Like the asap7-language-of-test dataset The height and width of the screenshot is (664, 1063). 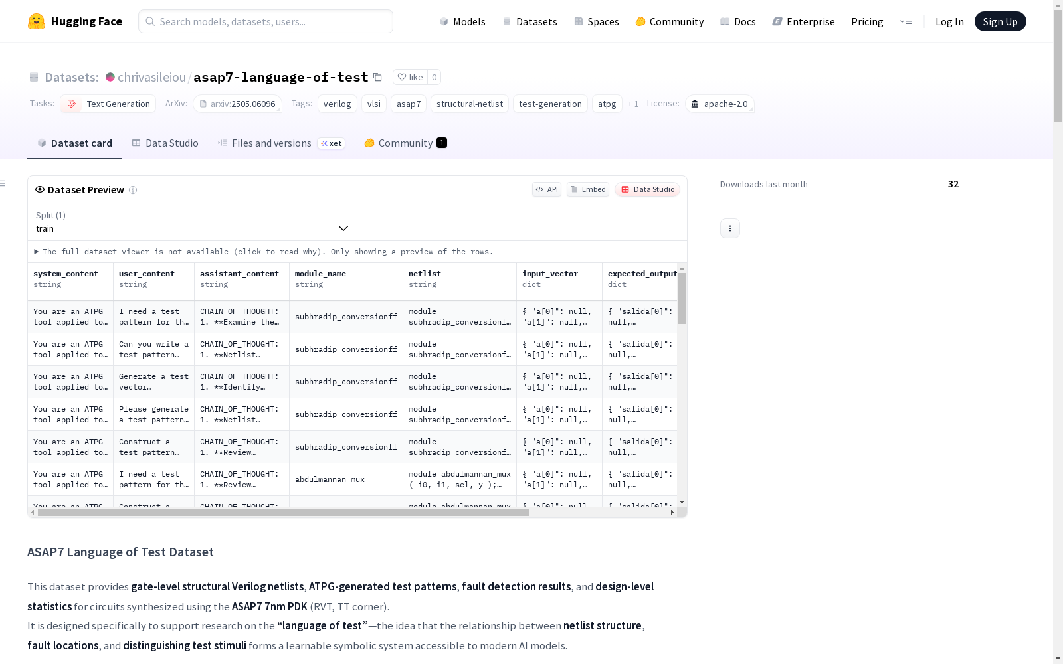410,77
